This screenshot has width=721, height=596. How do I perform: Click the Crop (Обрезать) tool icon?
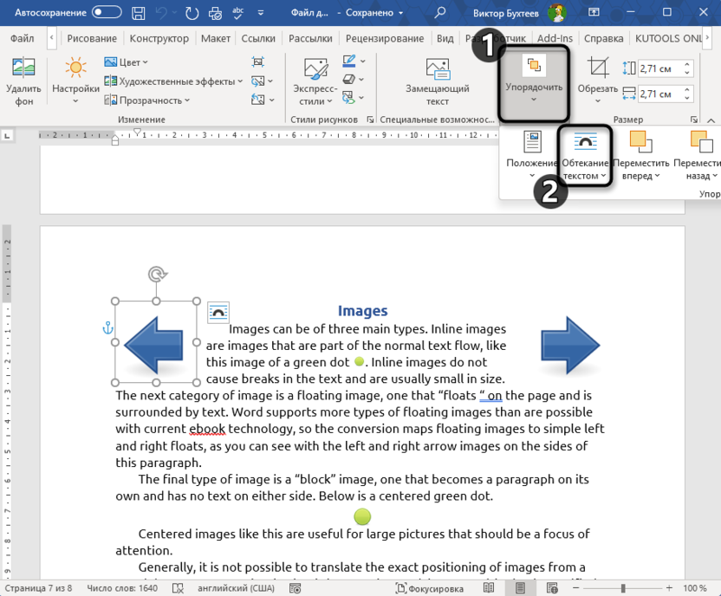click(598, 68)
